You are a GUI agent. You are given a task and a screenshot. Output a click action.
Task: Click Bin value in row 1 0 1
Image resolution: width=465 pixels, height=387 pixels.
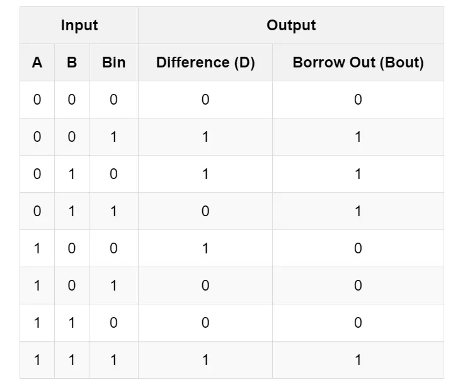point(113,286)
